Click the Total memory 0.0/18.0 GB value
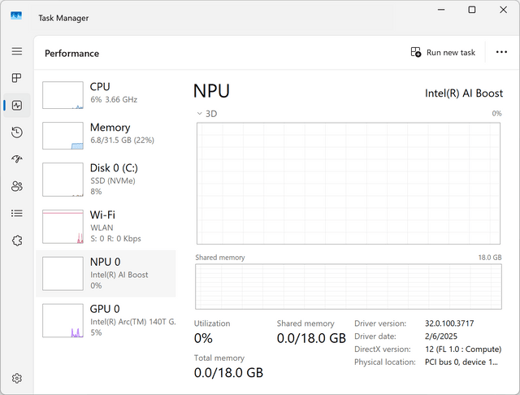 pos(228,373)
